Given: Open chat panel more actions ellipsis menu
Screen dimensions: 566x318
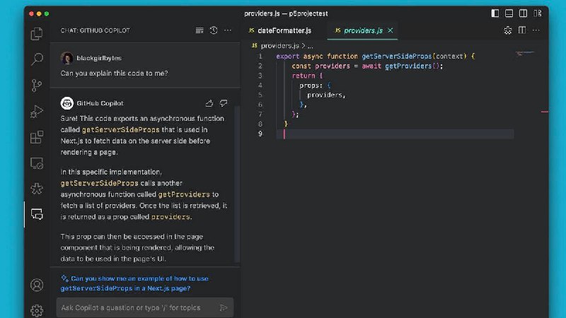Looking at the screenshot, I should [x=228, y=30].
